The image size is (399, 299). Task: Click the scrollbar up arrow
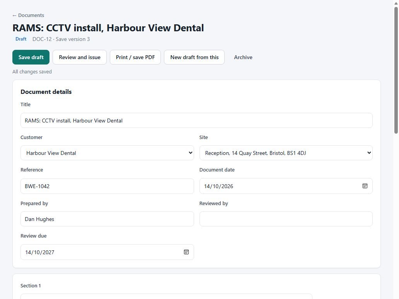(396, 3)
